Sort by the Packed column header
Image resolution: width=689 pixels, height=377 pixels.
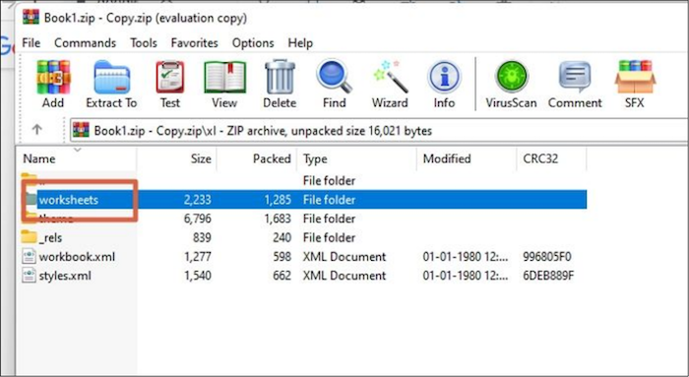[257, 158]
